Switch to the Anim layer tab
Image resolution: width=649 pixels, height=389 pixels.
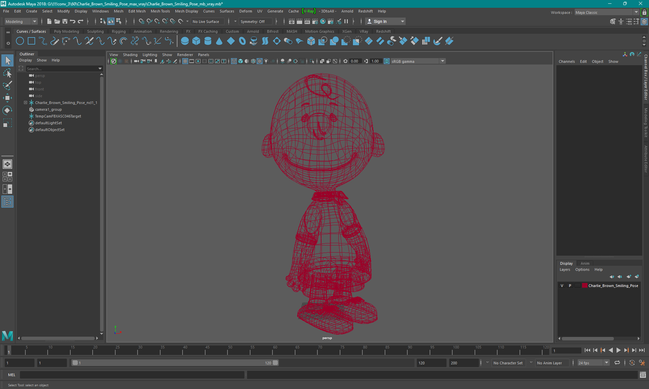coord(585,263)
